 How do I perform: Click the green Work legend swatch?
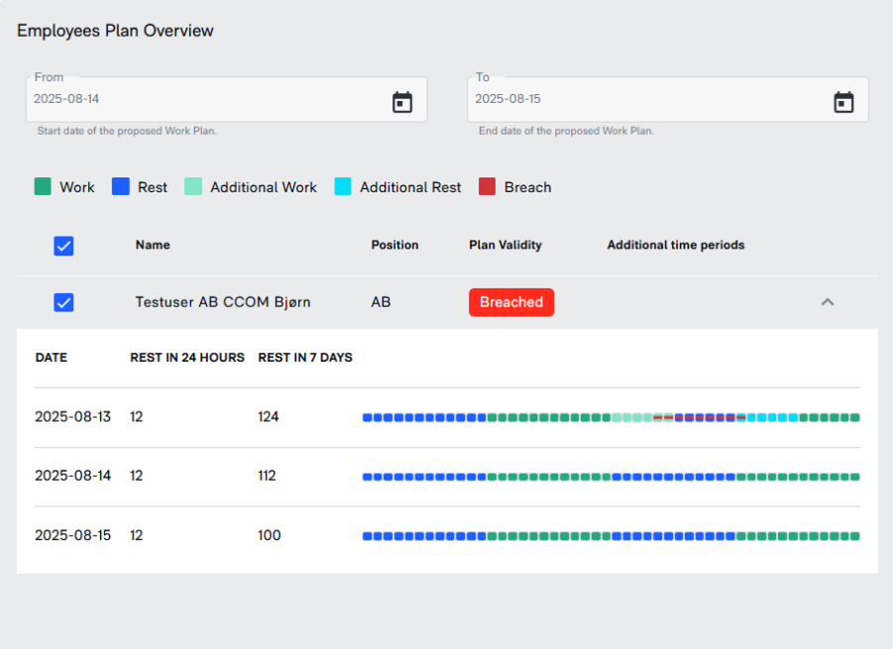[x=43, y=186]
